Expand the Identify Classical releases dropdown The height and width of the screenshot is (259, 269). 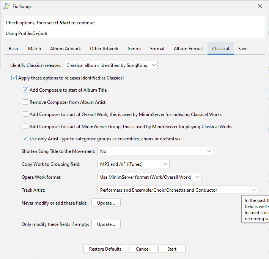(111, 65)
